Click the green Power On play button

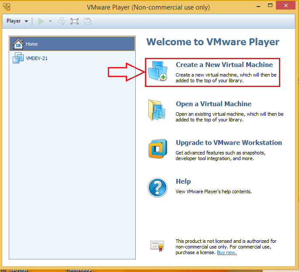click(x=41, y=21)
